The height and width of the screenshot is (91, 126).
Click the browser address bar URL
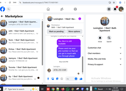(x=40, y=3)
